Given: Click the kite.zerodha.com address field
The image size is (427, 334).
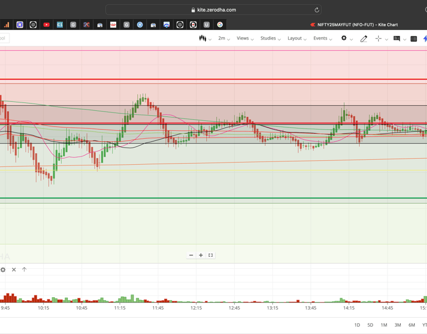Looking at the screenshot, I should coord(213,10).
